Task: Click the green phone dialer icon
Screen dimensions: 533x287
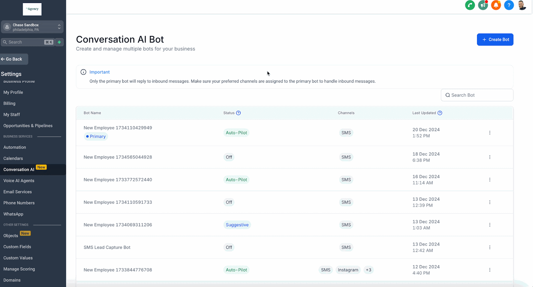Action: (x=470, y=5)
